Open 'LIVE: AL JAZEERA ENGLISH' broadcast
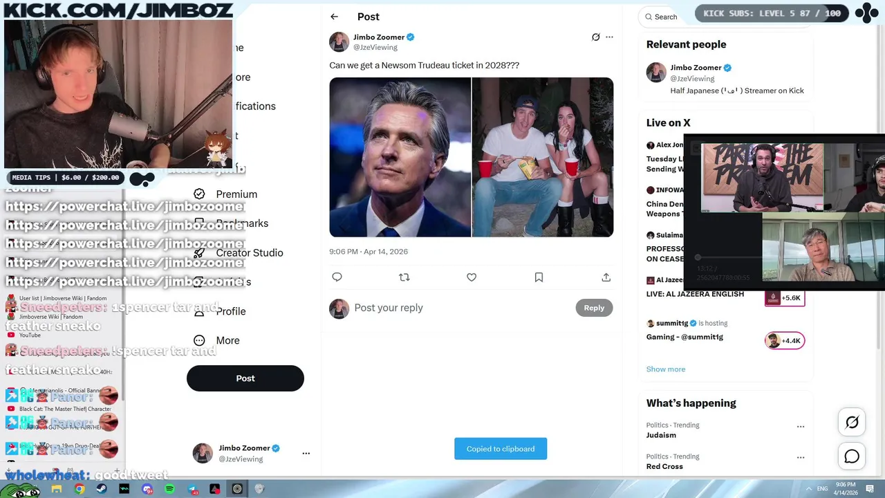This screenshot has height=498, width=885. 695,294
